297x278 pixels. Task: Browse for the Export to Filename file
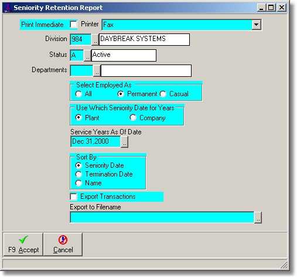pos(258,217)
